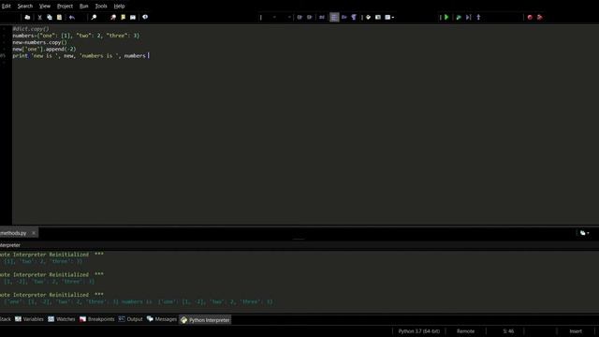Click the Interpreter panel title bar

point(299,245)
